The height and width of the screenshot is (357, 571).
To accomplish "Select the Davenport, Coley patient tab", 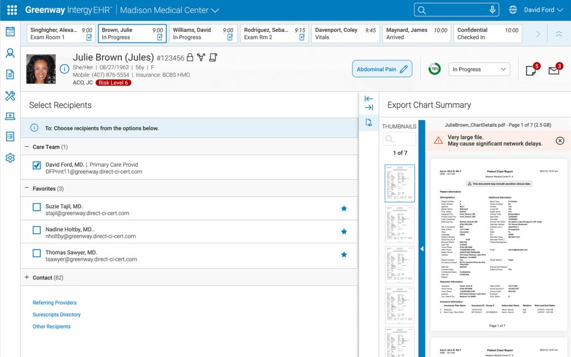I will 345,33.
